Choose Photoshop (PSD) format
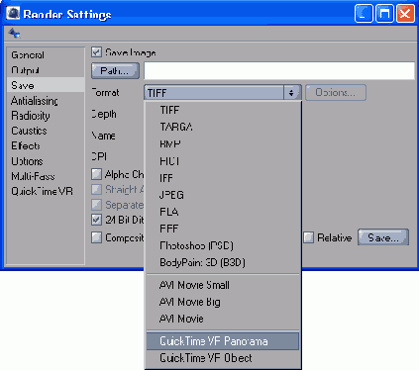This screenshot has width=419, height=370. [x=223, y=245]
